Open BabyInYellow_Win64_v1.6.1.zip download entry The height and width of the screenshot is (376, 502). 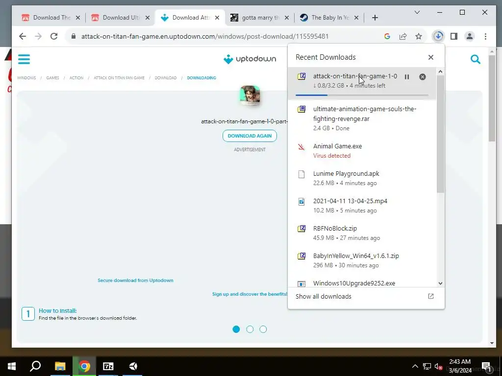(x=362, y=260)
